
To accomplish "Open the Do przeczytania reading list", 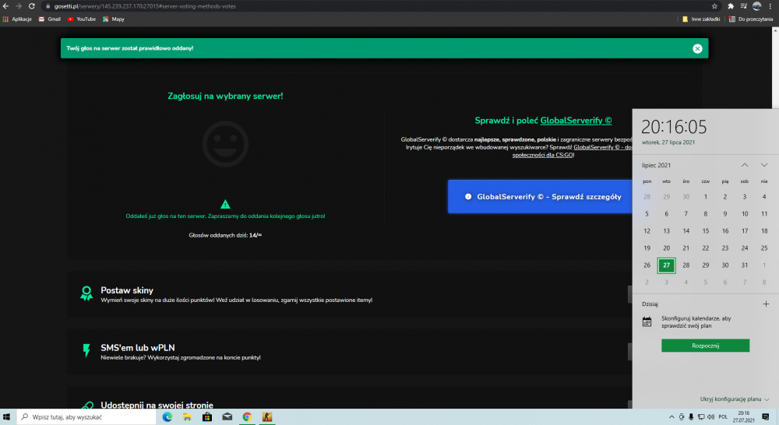I will coord(751,19).
